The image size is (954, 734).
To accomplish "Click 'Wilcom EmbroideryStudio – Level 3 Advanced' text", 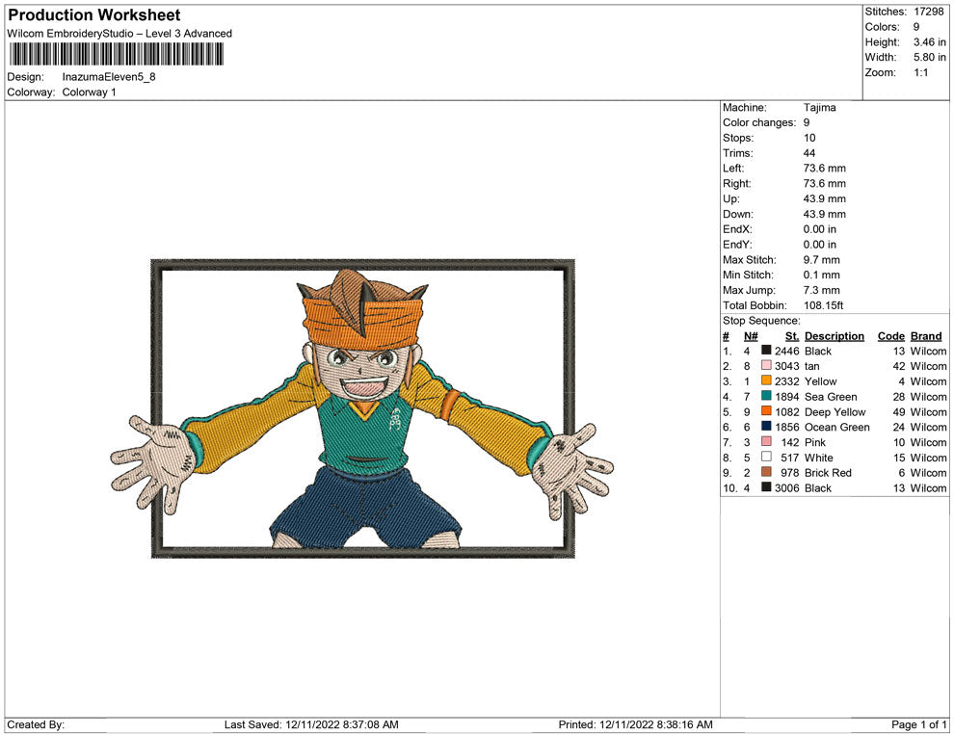I will click(119, 34).
